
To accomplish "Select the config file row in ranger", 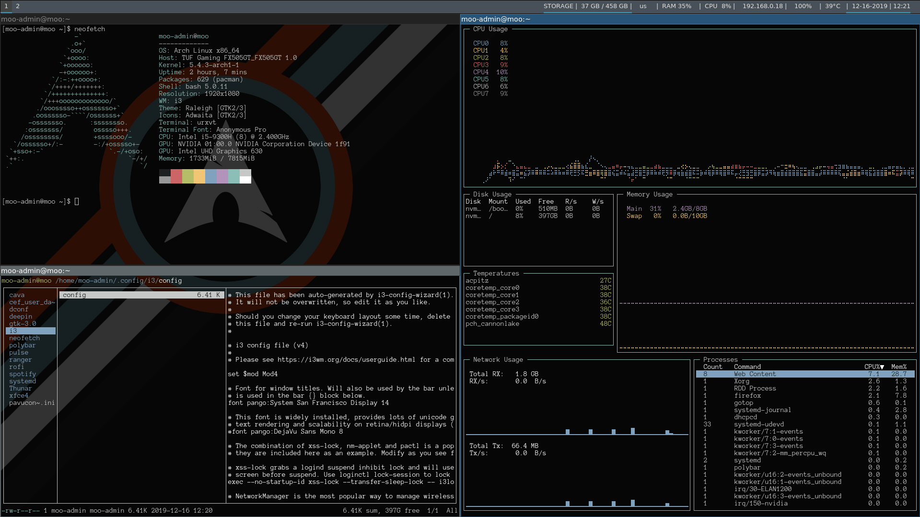I will click(141, 295).
